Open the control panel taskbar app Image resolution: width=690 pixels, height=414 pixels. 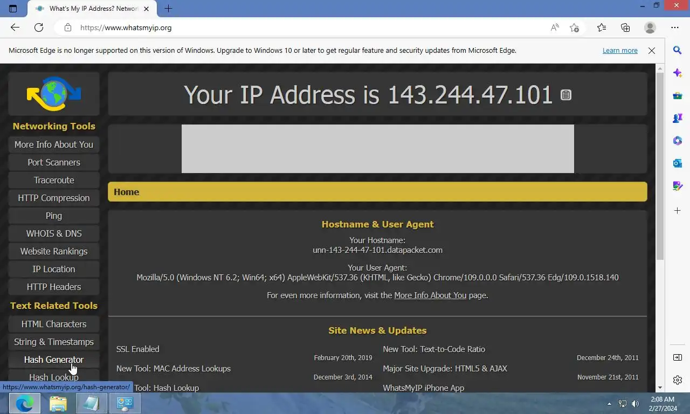(125, 403)
